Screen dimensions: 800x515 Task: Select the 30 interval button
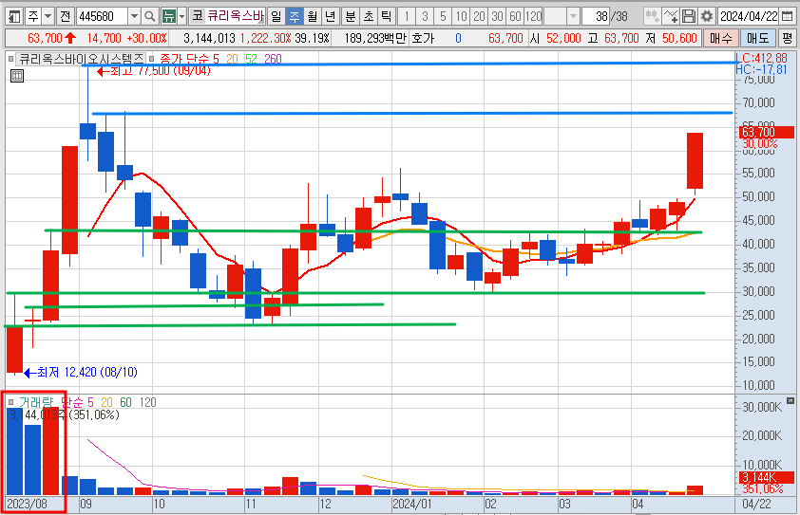498,17
